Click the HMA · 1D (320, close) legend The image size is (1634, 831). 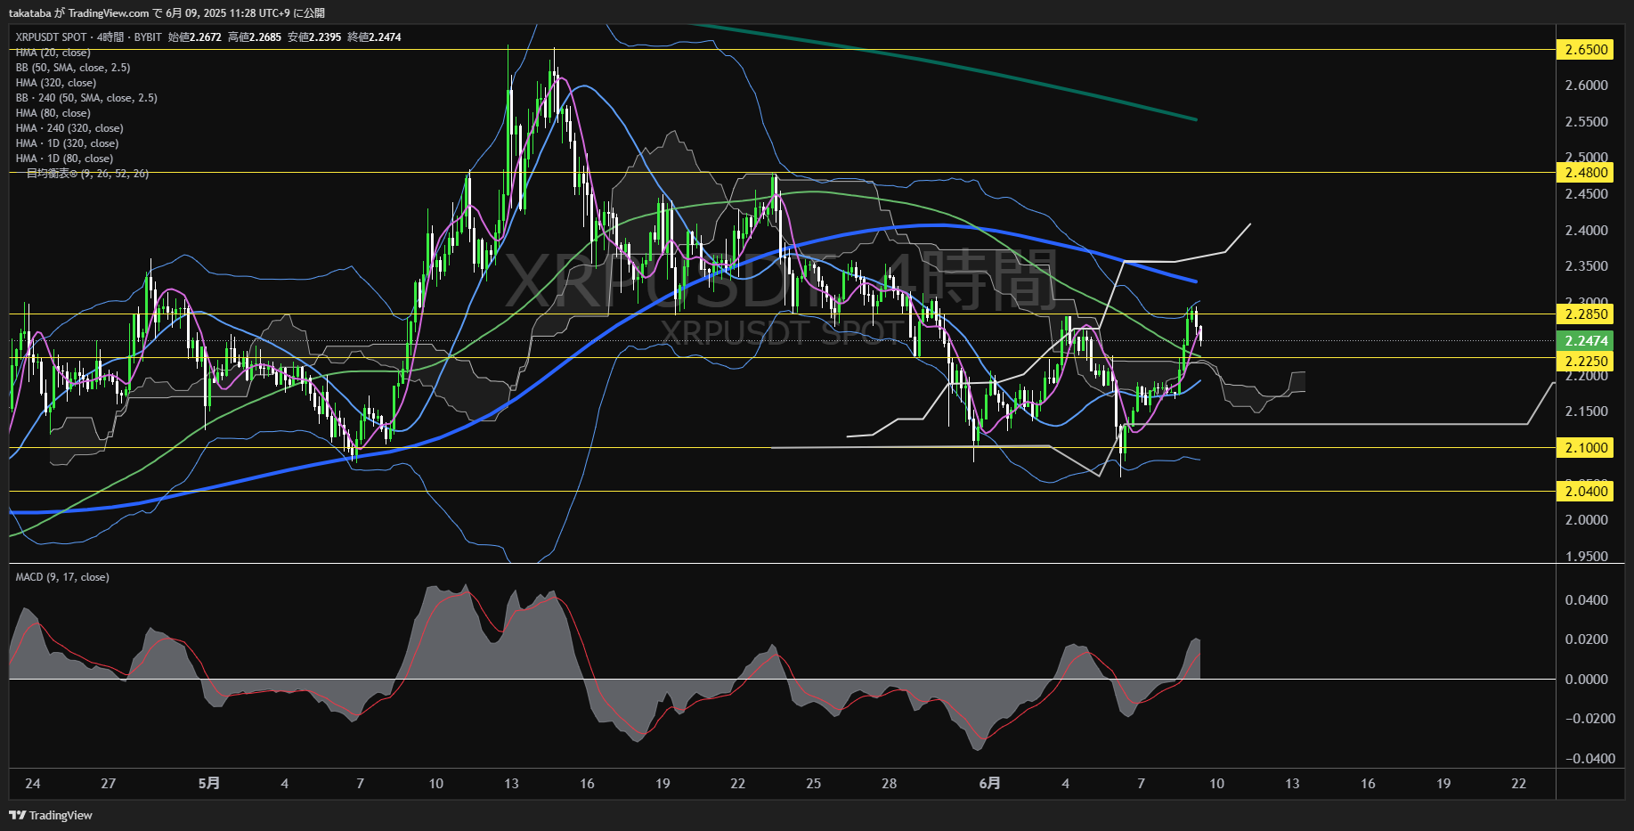pos(67,143)
